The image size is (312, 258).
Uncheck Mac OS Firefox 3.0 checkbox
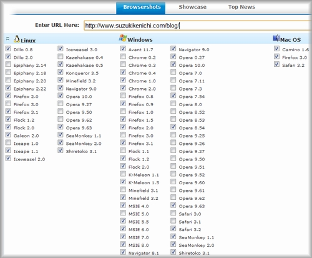pyautogui.click(x=276, y=56)
